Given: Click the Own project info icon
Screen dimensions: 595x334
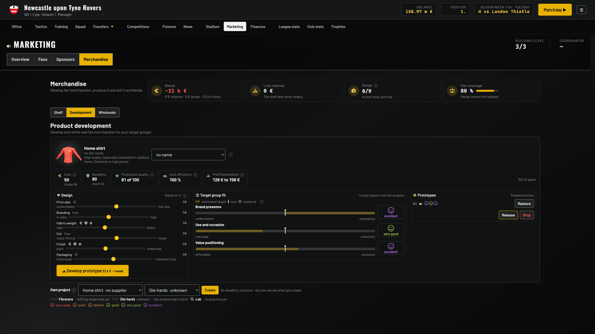Looking at the screenshot, I should (x=74, y=290).
